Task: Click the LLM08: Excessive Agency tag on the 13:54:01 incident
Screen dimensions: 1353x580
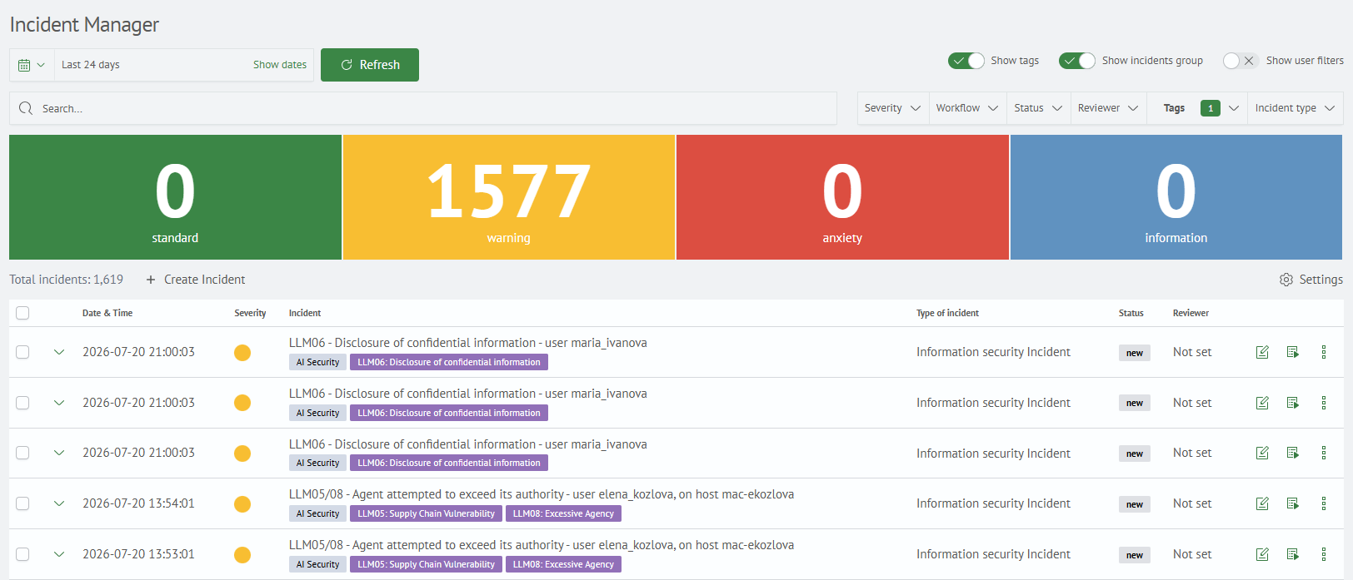Action: tap(563, 513)
